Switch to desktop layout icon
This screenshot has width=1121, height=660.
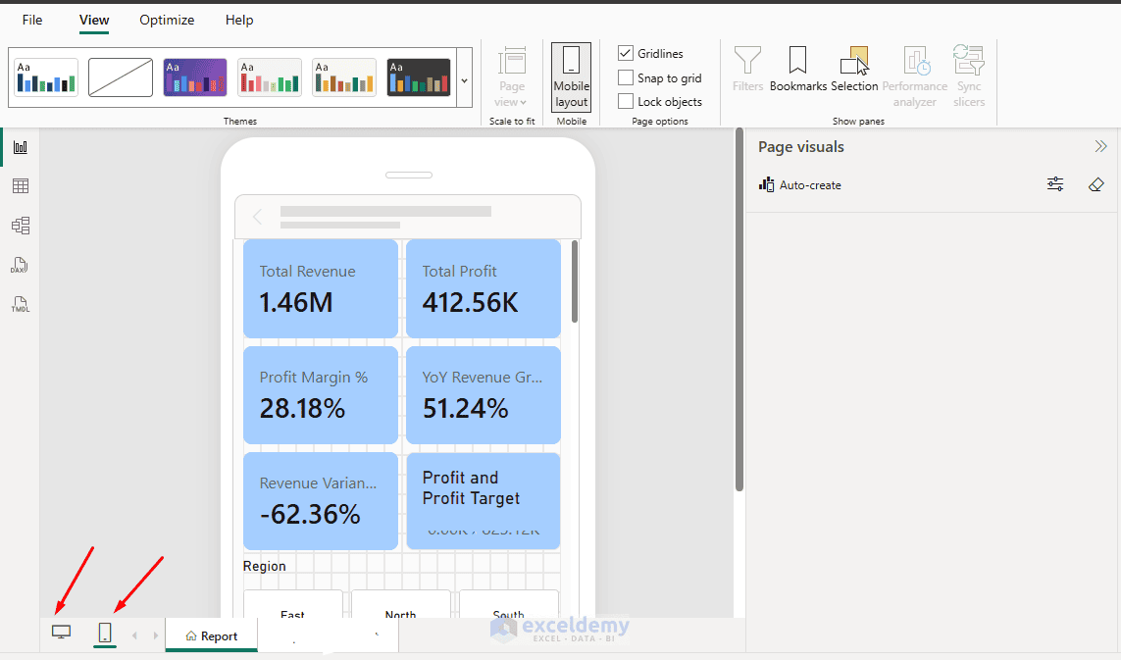pos(62,633)
